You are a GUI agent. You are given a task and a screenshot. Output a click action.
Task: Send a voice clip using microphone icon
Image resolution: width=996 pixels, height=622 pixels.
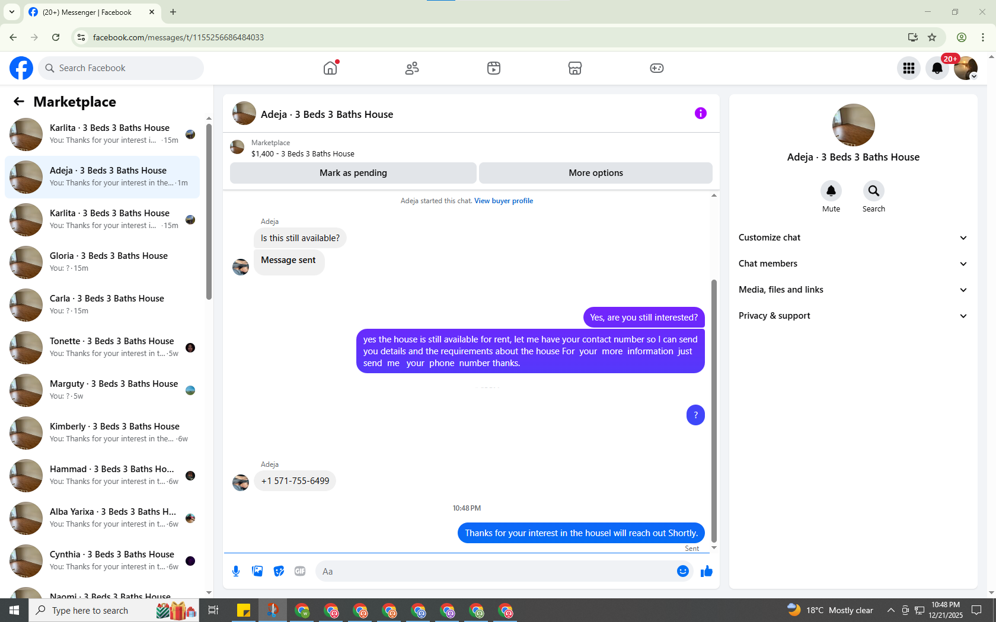(x=236, y=571)
